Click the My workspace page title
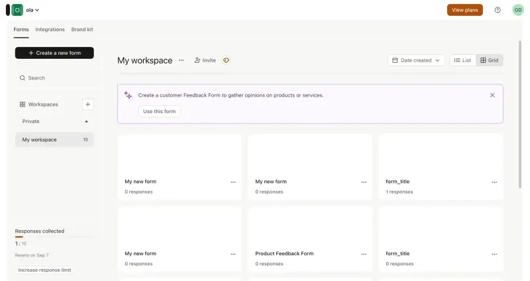The image size is (530, 281). [x=144, y=60]
